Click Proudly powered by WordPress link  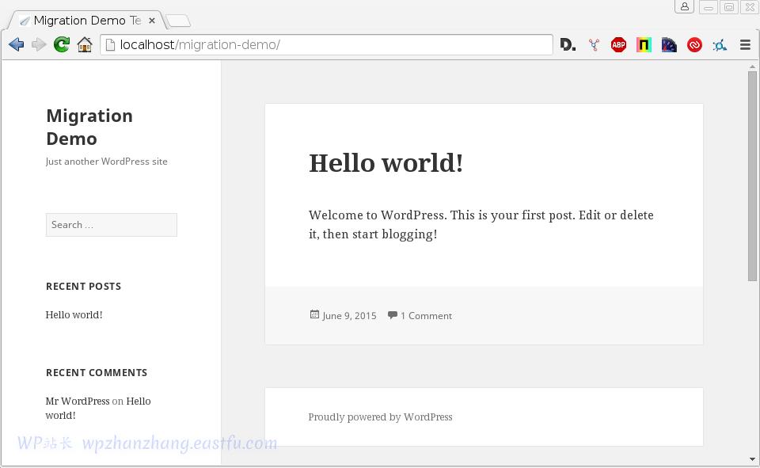point(381,417)
